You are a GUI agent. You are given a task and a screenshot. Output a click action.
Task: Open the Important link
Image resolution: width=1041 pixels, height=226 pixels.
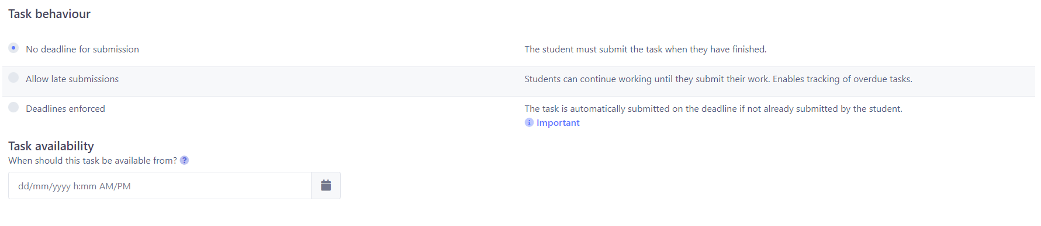pos(558,123)
